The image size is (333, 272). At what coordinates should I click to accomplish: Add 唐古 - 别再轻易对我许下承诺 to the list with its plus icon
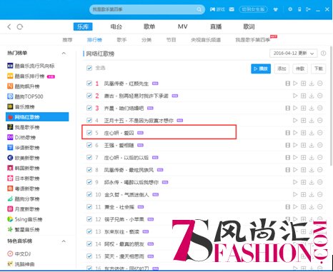(303, 96)
